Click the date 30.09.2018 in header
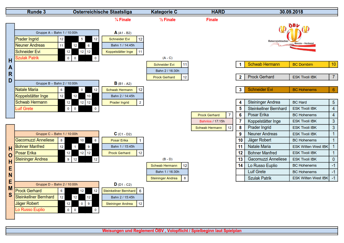 click(291, 12)
